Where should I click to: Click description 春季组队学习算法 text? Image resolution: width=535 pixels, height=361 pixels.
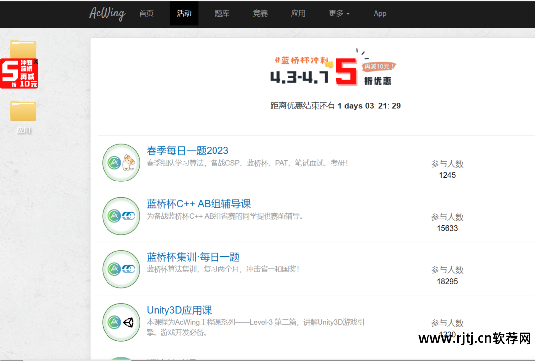pyautogui.click(x=247, y=163)
